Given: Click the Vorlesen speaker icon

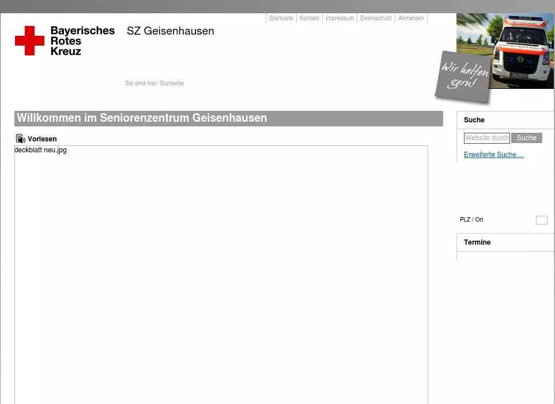Looking at the screenshot, I should click(x=20, y=139).
